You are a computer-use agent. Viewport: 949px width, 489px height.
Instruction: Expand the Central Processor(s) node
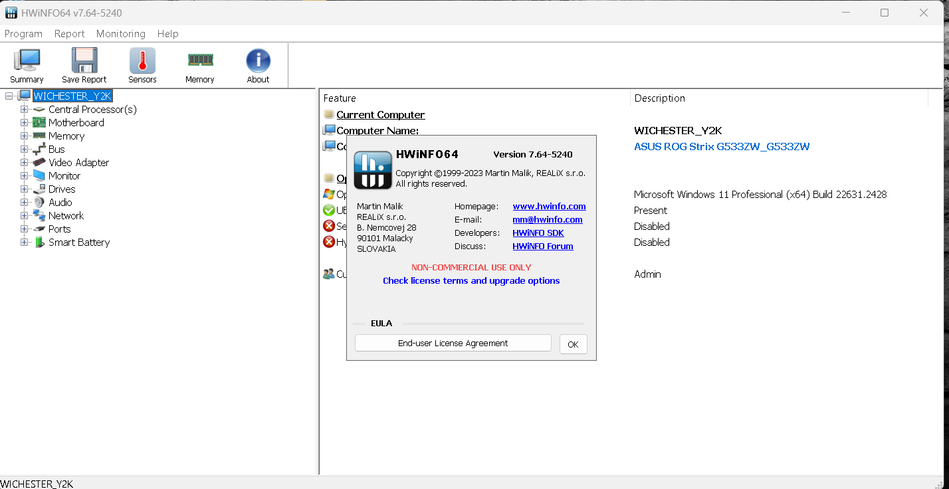(25, 110)
